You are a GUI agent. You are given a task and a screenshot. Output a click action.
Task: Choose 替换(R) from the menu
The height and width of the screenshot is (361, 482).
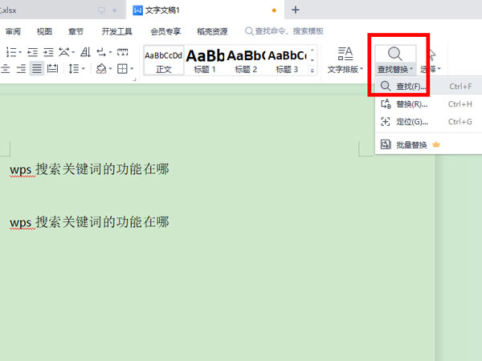coord(428,104)
